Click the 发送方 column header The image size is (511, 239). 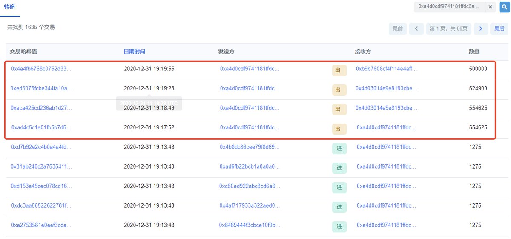[226, 52]
